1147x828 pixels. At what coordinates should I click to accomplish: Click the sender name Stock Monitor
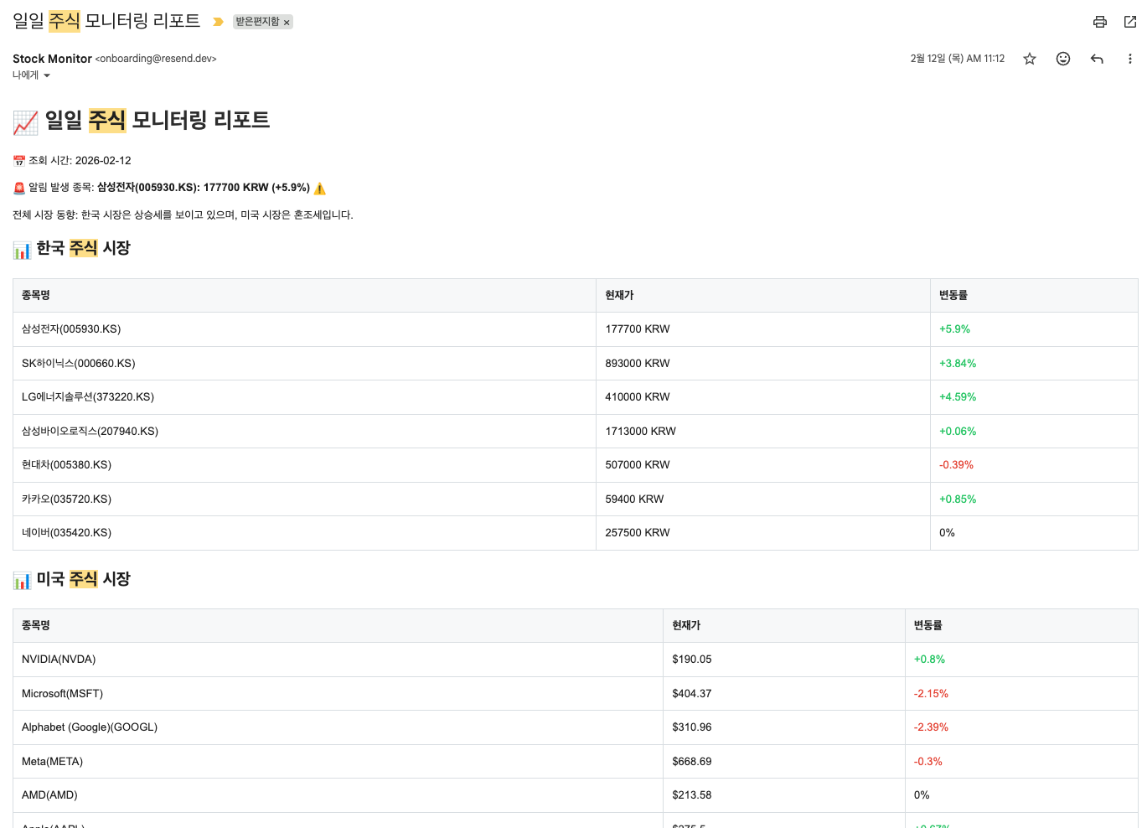[x=52, y=59]
